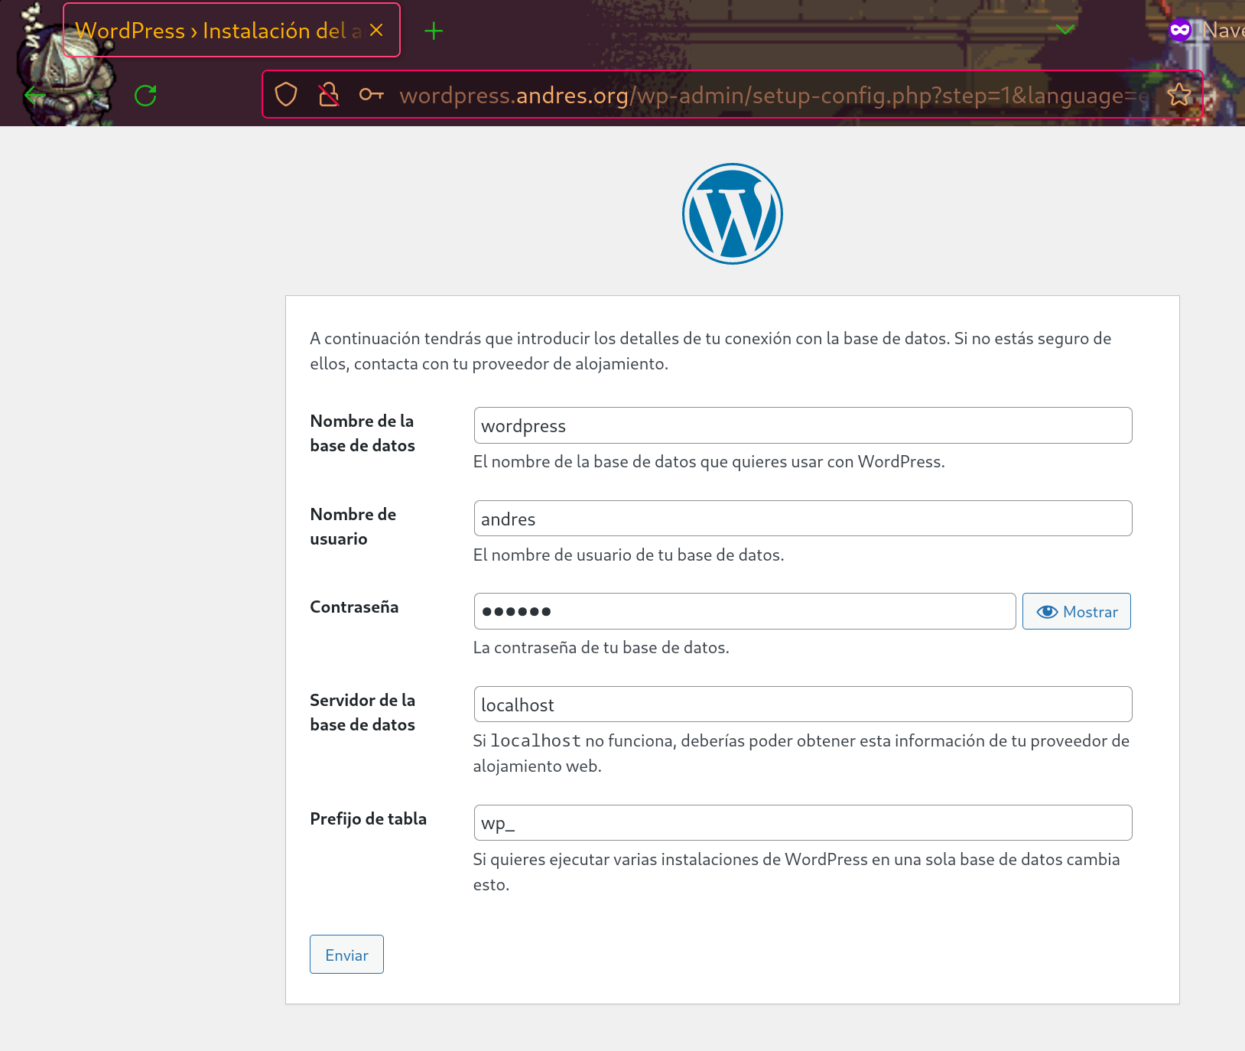Reload the page with the refresh icon
Image resolution: width=1245 pixels, height=1051 pixels.
coord(145,96)
